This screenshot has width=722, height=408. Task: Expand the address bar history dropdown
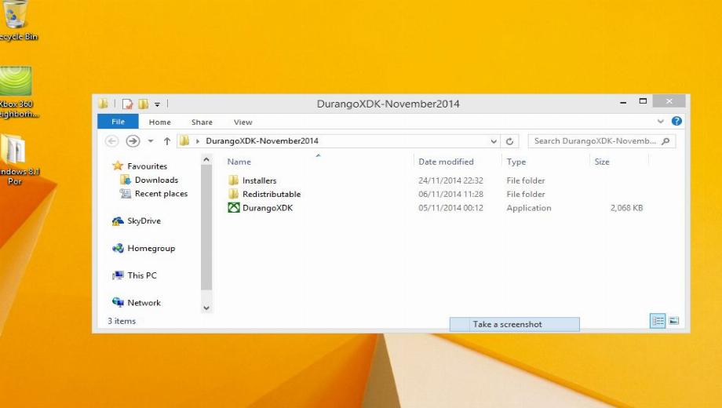pos(493,141)
